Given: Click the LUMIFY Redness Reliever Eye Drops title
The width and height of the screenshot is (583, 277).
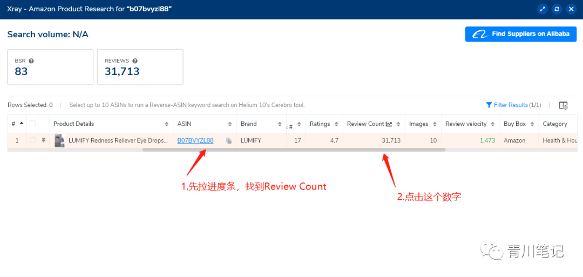Looking at the screenshot, I should 118,140.
